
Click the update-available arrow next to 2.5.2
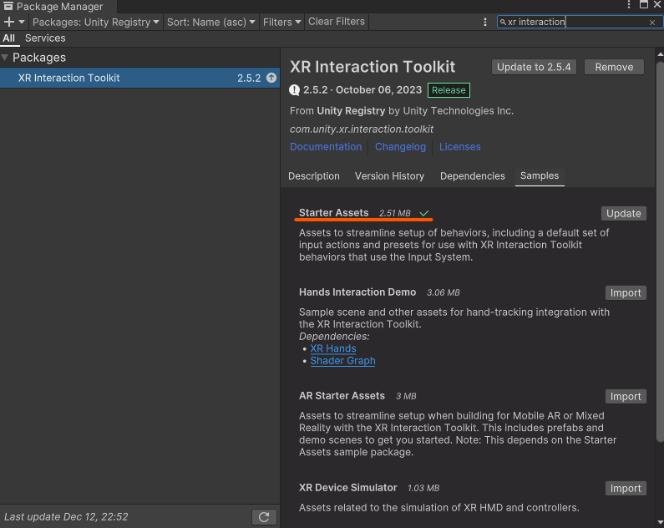tap(271, 78)
